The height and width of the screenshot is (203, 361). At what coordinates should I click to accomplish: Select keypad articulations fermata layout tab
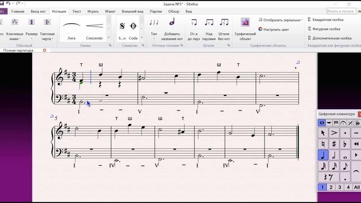click(343, 123)
